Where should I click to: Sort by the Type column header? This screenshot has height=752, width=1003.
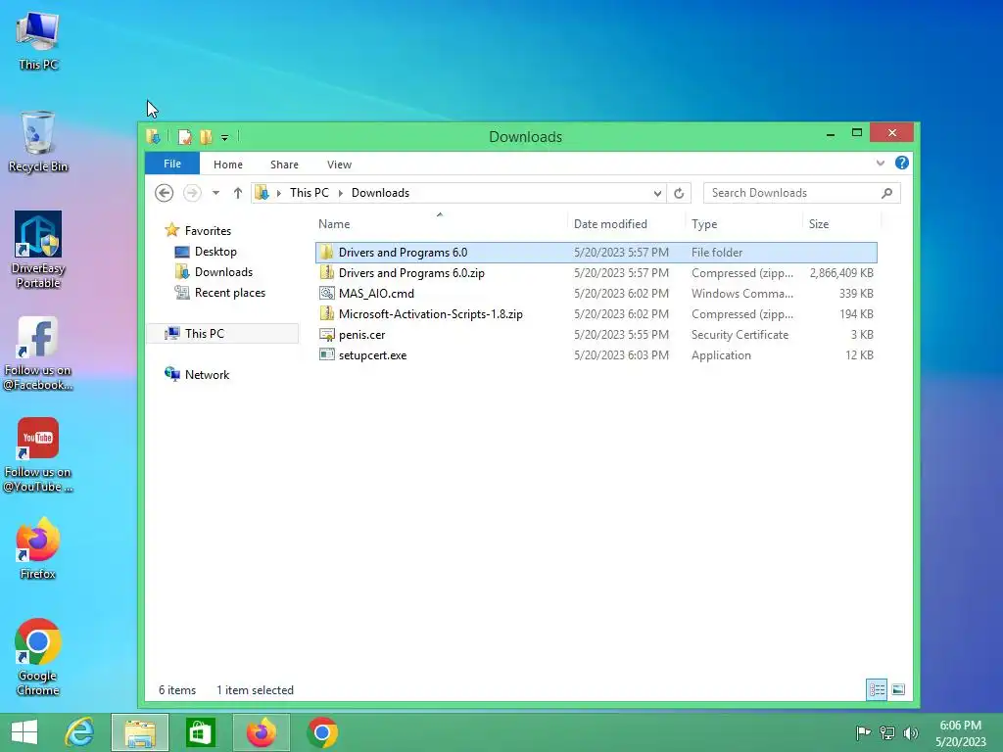(743, 224)
